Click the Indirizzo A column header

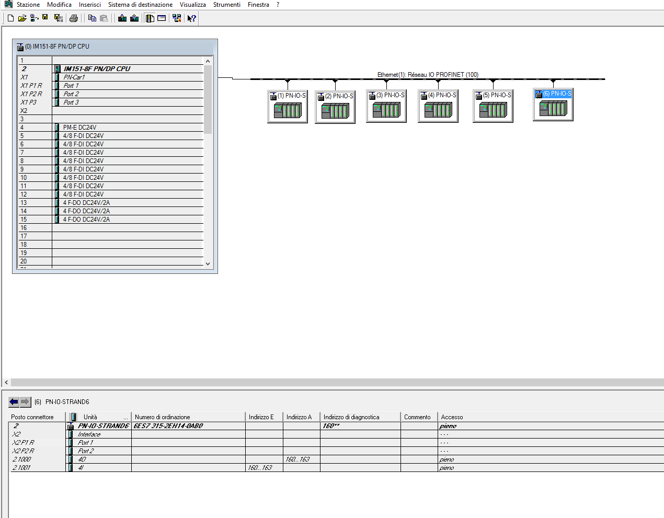pyautogui.click(x=302, y=417)
